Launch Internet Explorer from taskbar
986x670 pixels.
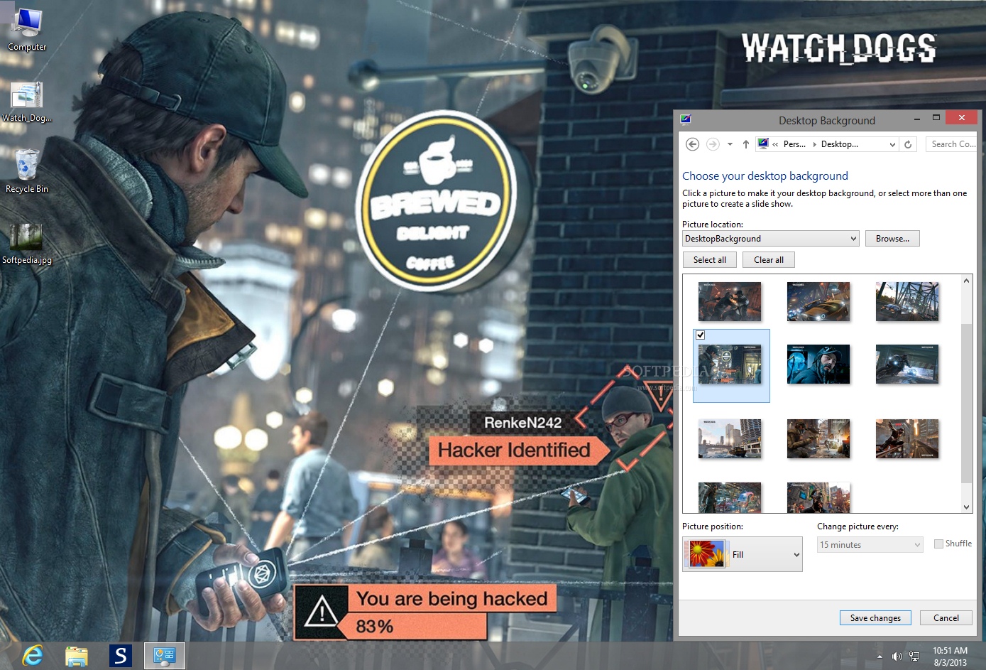coord(33,656)
